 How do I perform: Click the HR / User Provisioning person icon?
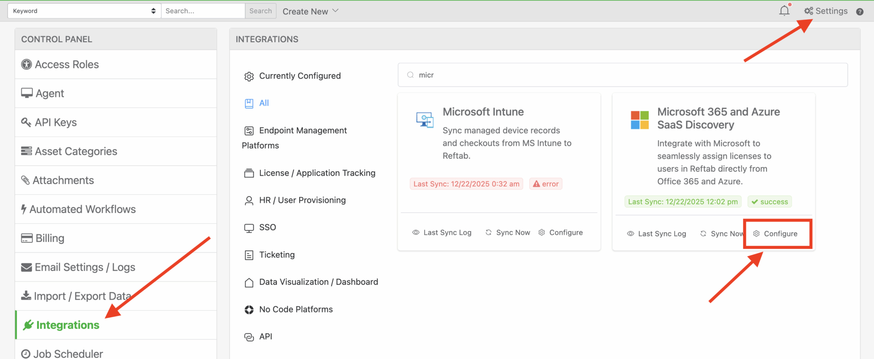point(249,201)
